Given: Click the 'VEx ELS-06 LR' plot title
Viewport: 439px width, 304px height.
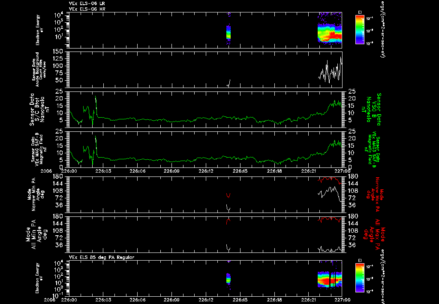Looking at the screenshot, I should click(x=87, y=3).
